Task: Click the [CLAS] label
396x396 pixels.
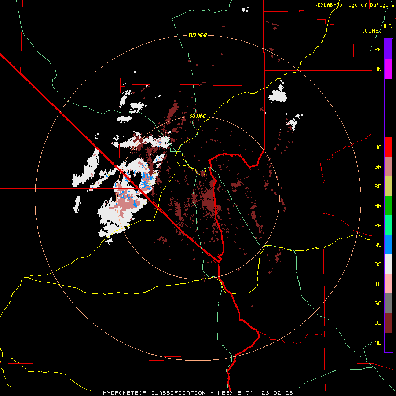Action: click(x=372, y=30)
